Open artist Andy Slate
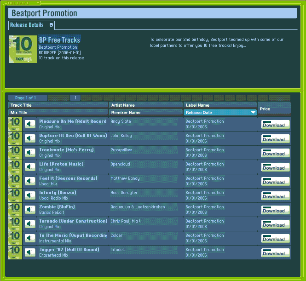 [x=121, y=121]
